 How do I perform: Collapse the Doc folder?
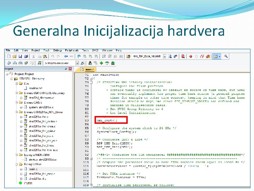point(16,83)
